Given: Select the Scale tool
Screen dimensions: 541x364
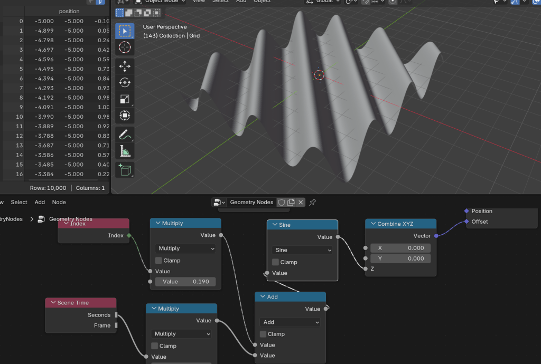Looking at the screenshot, I should click(x=125, y=99).
